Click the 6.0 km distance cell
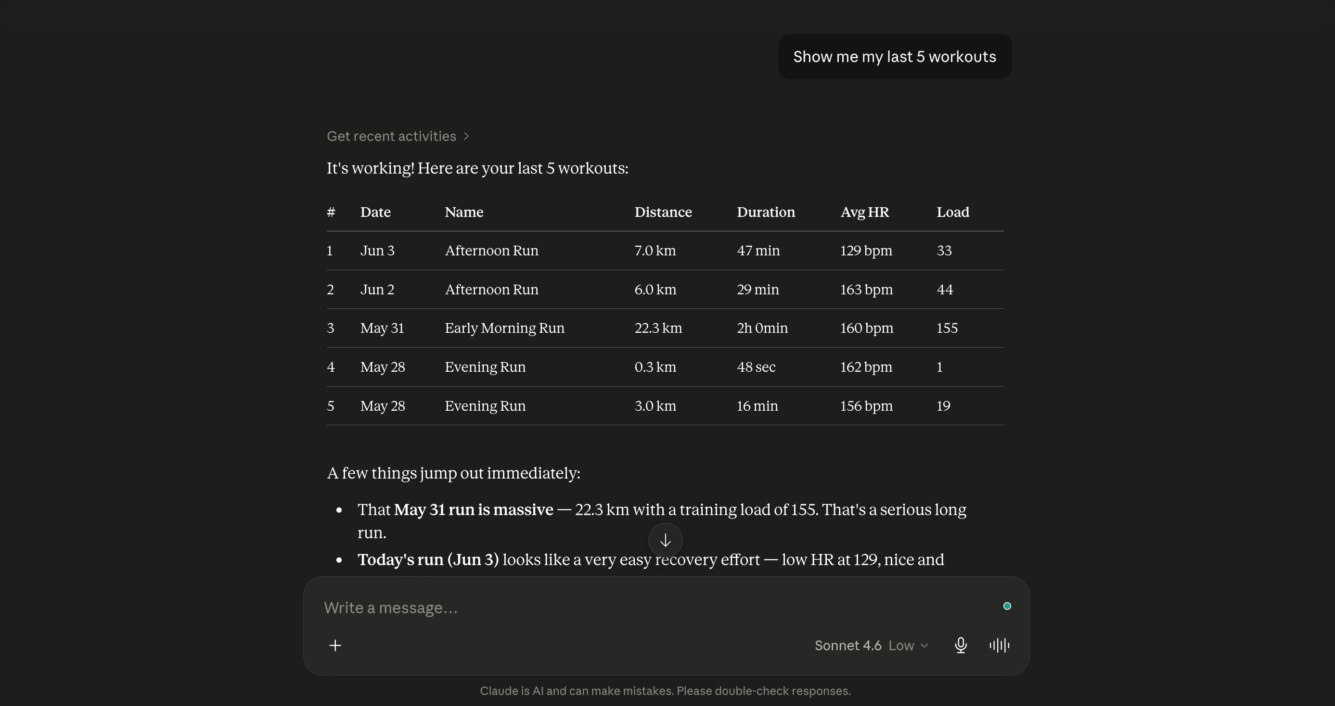1335x706 pixels. [x=655, y=290]
